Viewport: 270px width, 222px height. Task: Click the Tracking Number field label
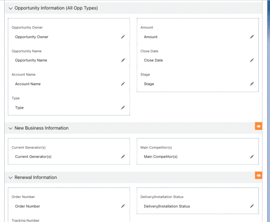coord(25,220)
